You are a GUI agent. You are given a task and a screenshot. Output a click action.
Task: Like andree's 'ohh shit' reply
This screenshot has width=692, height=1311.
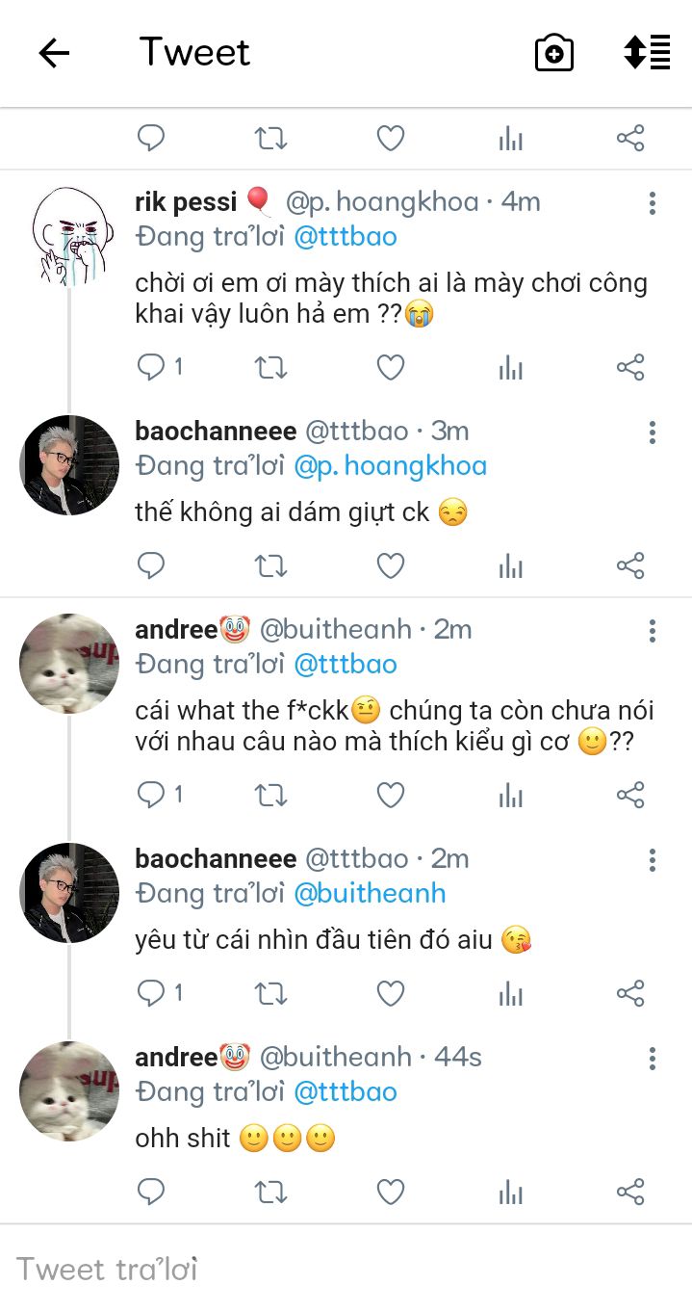(x=390, y=1193)
